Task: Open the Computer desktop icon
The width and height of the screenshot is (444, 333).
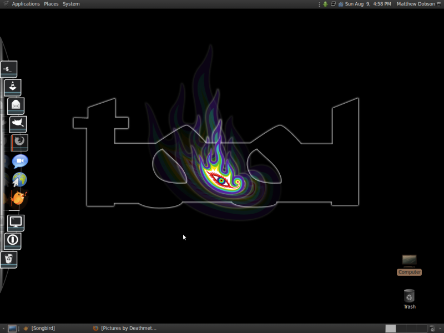Action: [x=409, y=265]
